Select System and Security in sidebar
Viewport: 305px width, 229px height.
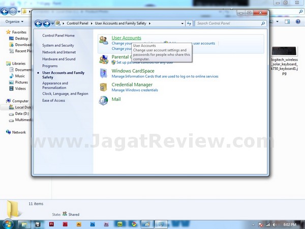(x=58, y=45)
